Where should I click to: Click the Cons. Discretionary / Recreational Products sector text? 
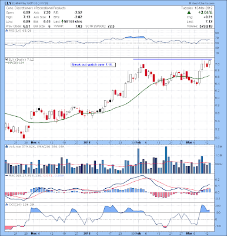point(36,8)
